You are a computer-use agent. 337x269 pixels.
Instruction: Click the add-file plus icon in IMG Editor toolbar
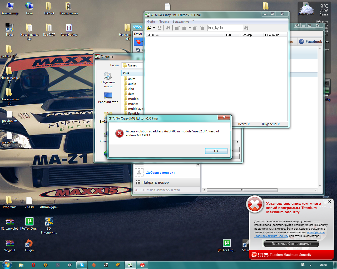click(184, 28)
